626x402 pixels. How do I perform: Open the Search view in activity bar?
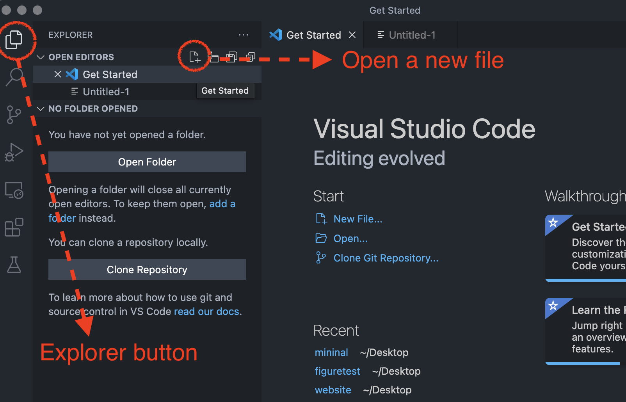coord(15,76)
